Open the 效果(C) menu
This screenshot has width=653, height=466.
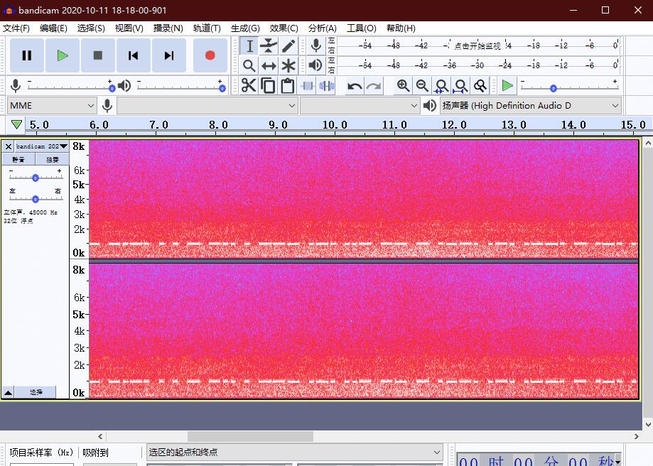[284, 28]
